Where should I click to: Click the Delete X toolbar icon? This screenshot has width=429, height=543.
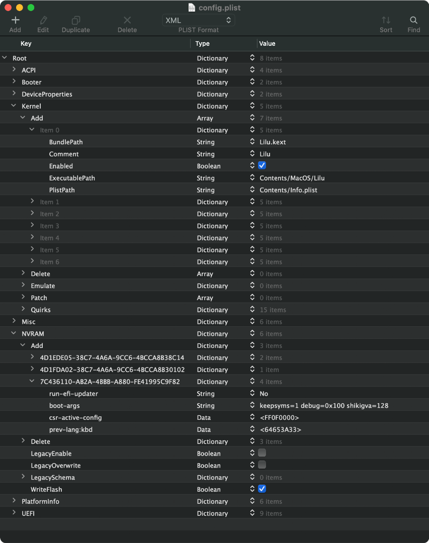click(127, 21)
